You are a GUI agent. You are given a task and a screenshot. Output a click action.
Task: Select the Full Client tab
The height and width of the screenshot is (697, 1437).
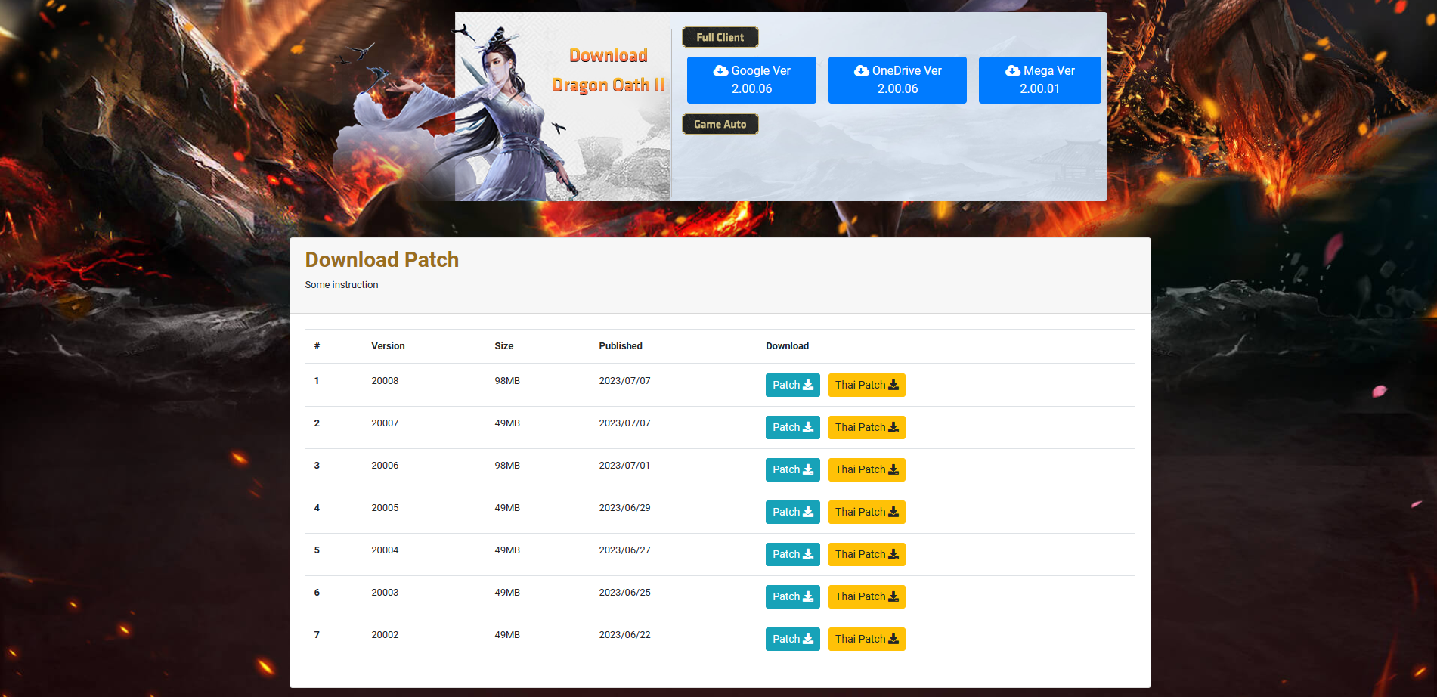pos(720,37)
